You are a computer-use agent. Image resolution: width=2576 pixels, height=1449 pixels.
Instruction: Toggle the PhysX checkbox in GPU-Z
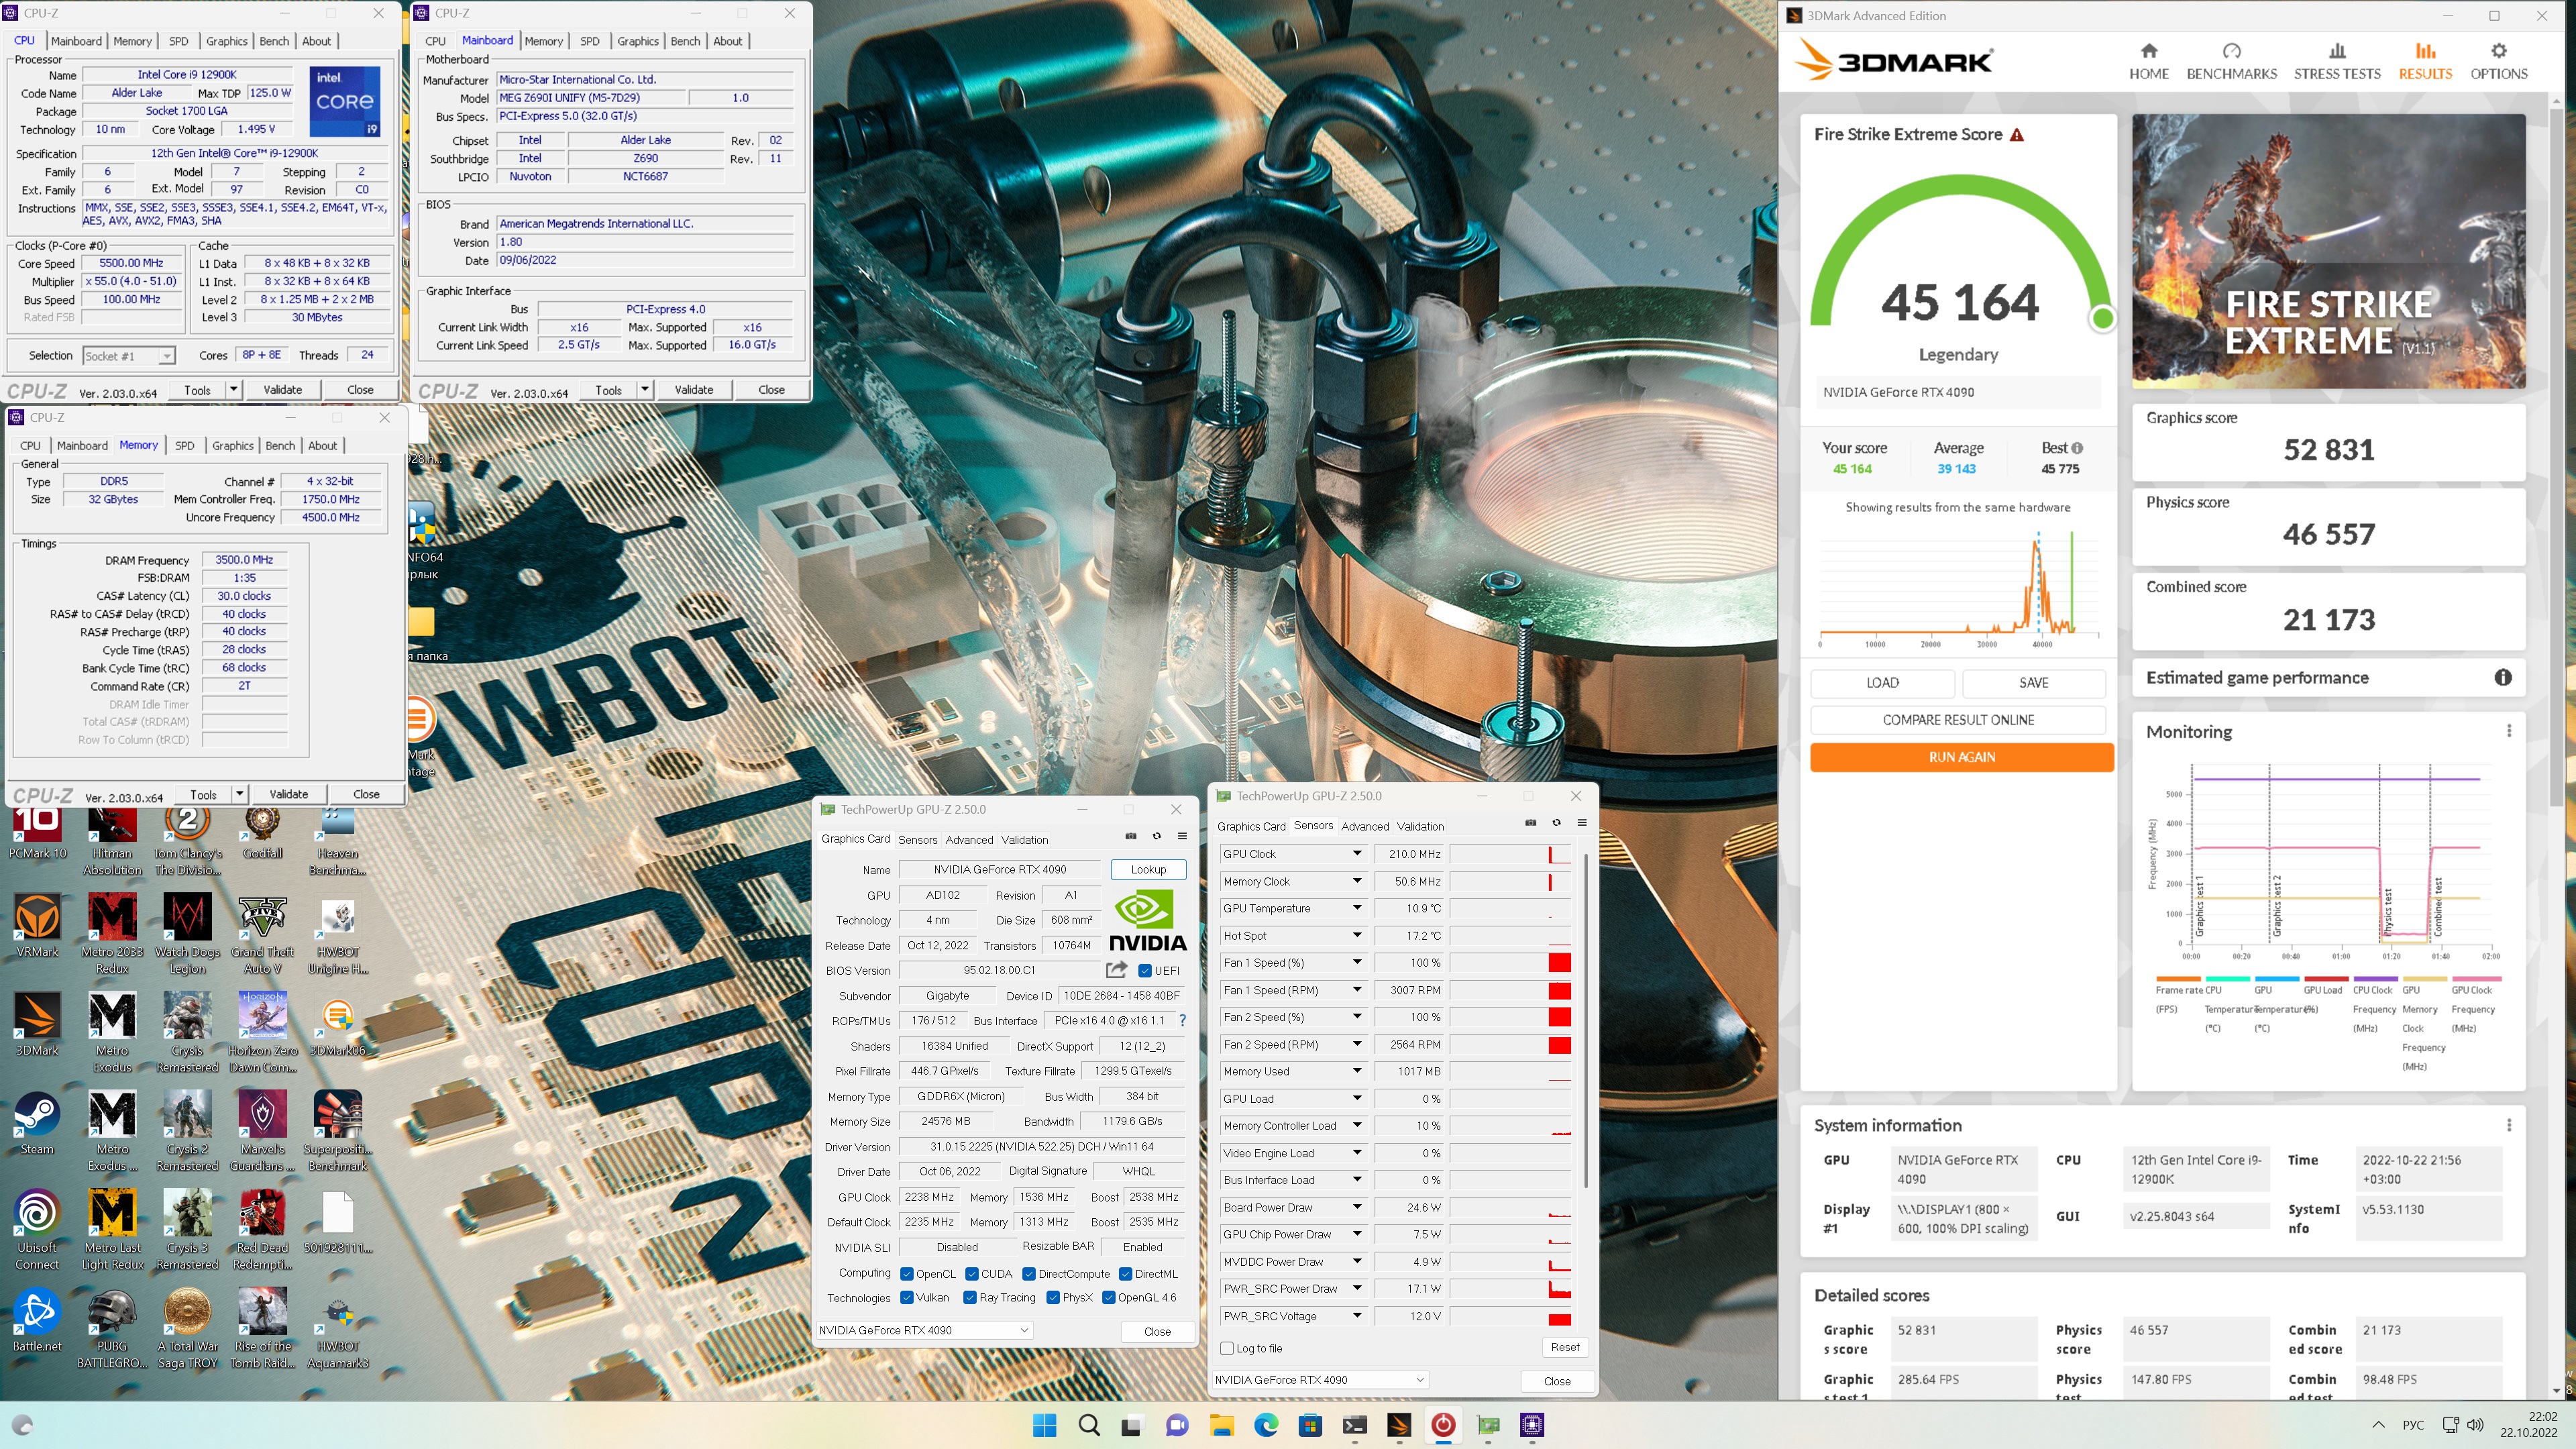(1052, 1298)
